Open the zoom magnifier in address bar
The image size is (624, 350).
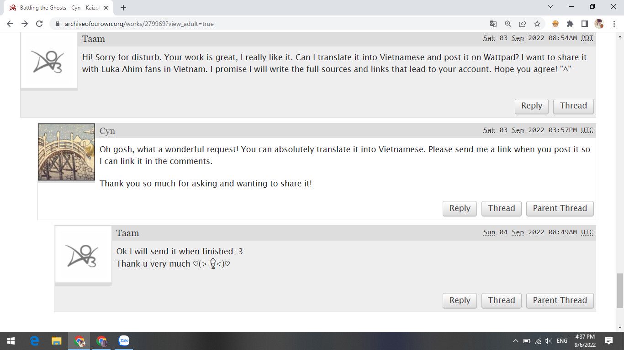508,24
